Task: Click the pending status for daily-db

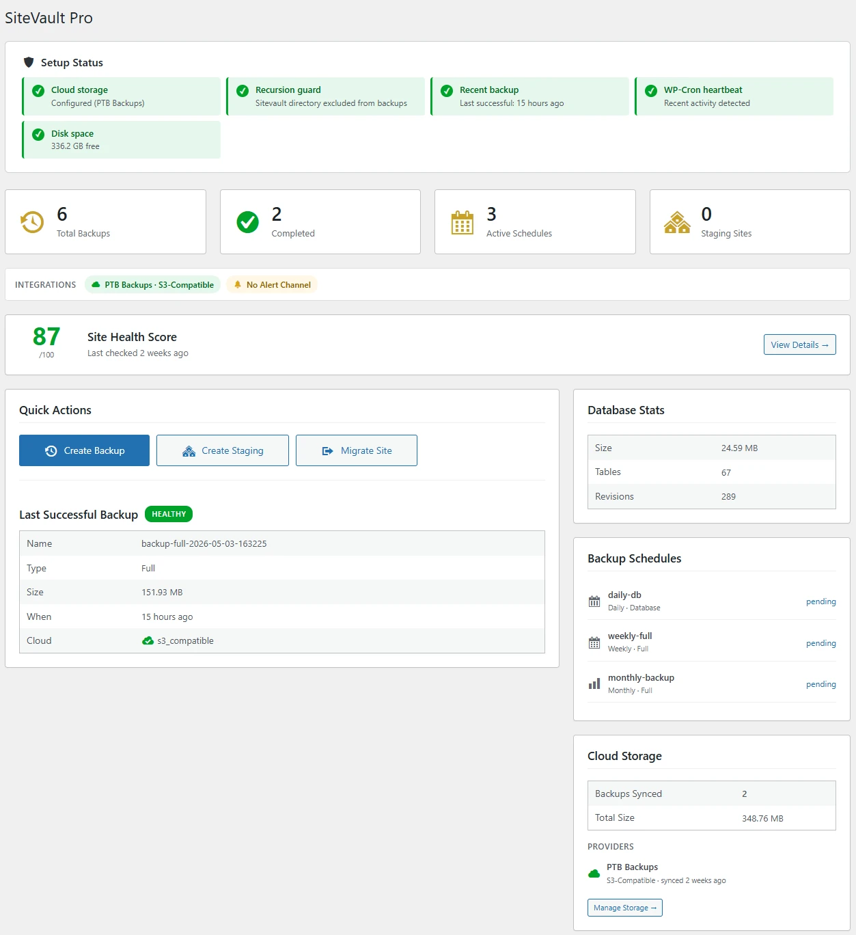Action: (x=820, y=601)
